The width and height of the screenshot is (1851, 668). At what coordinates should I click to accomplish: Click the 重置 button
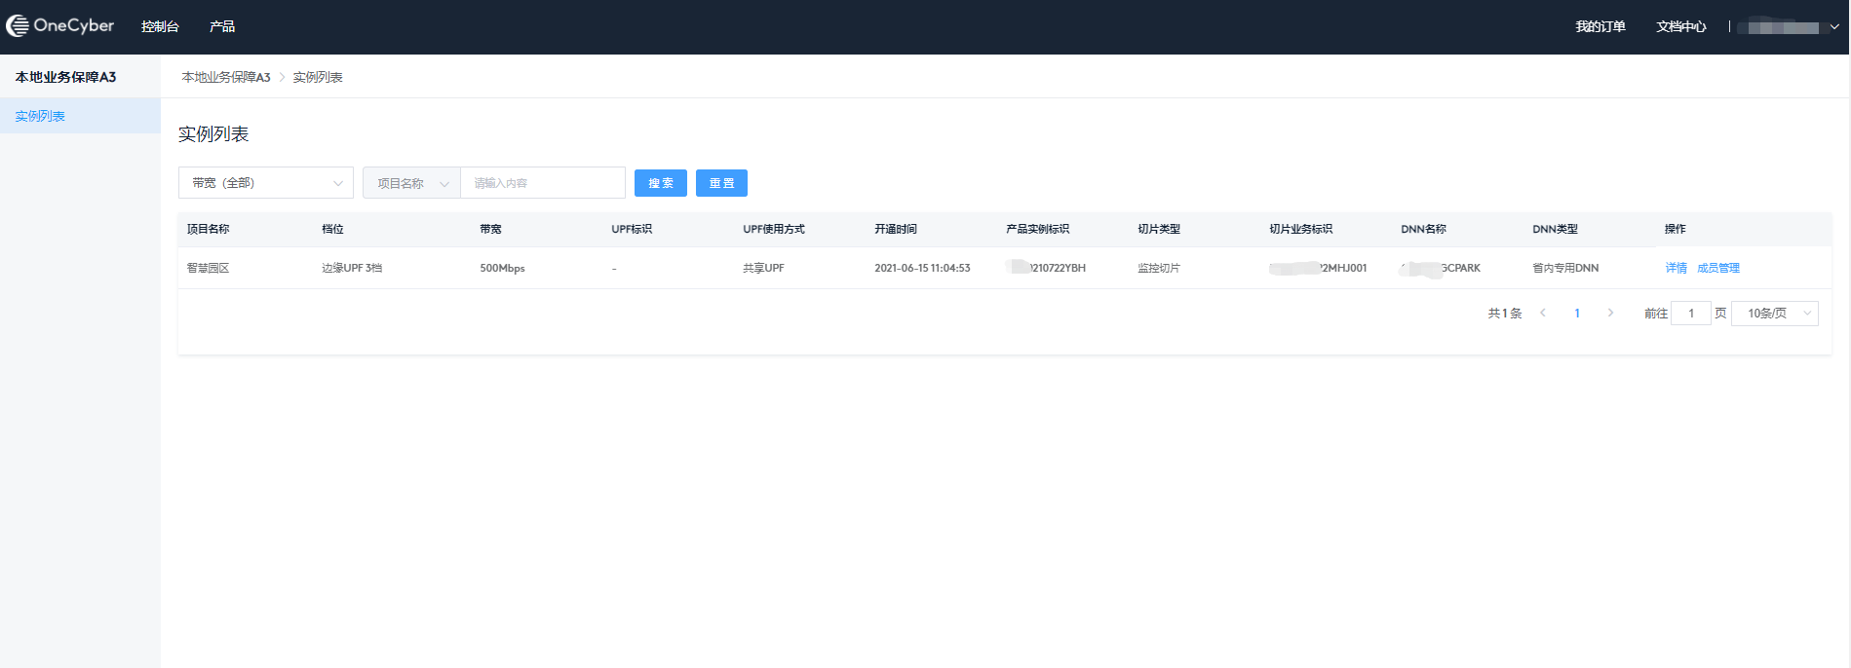(721, 183)
